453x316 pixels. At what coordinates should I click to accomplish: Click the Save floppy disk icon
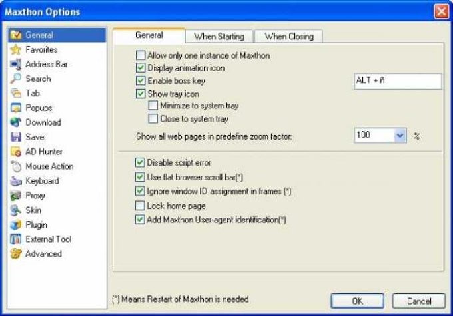pyautogui.click(x=16, y=137)
